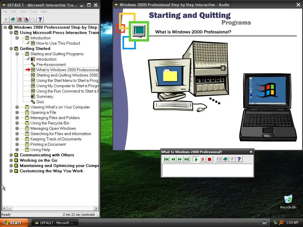
Task: Select the Summary tree item
Action: [45, 97]
